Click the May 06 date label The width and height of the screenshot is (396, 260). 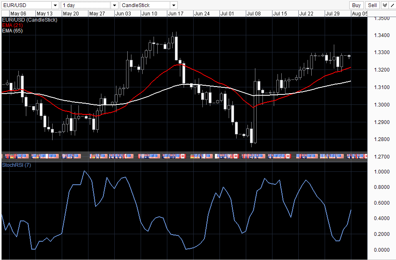point(18,14)
